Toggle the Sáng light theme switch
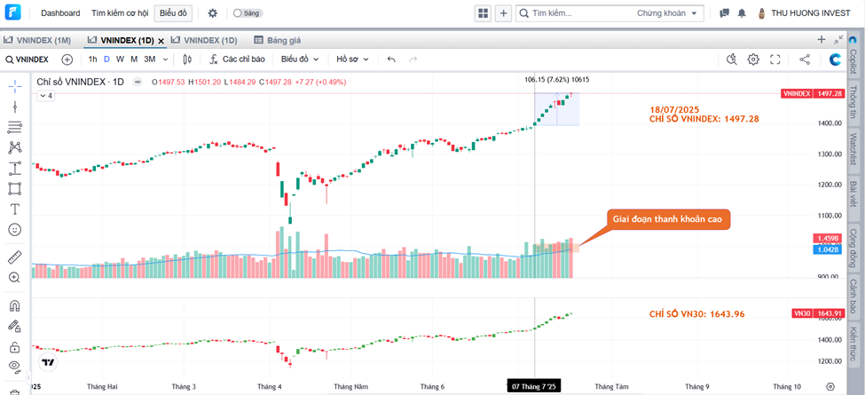 tap(248, 13)
